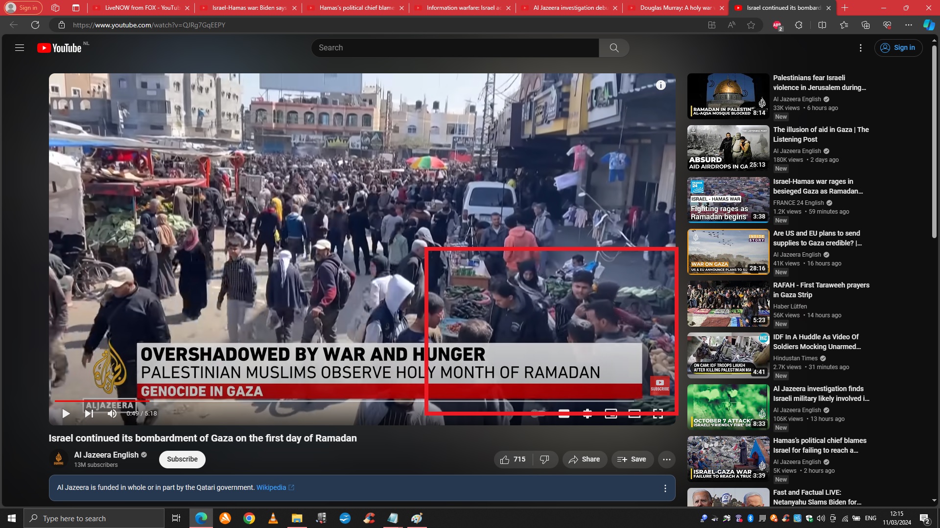This screenshot has width=940, height=528.
Task: Open Windows Start menu
Action: tap(12, 518)
